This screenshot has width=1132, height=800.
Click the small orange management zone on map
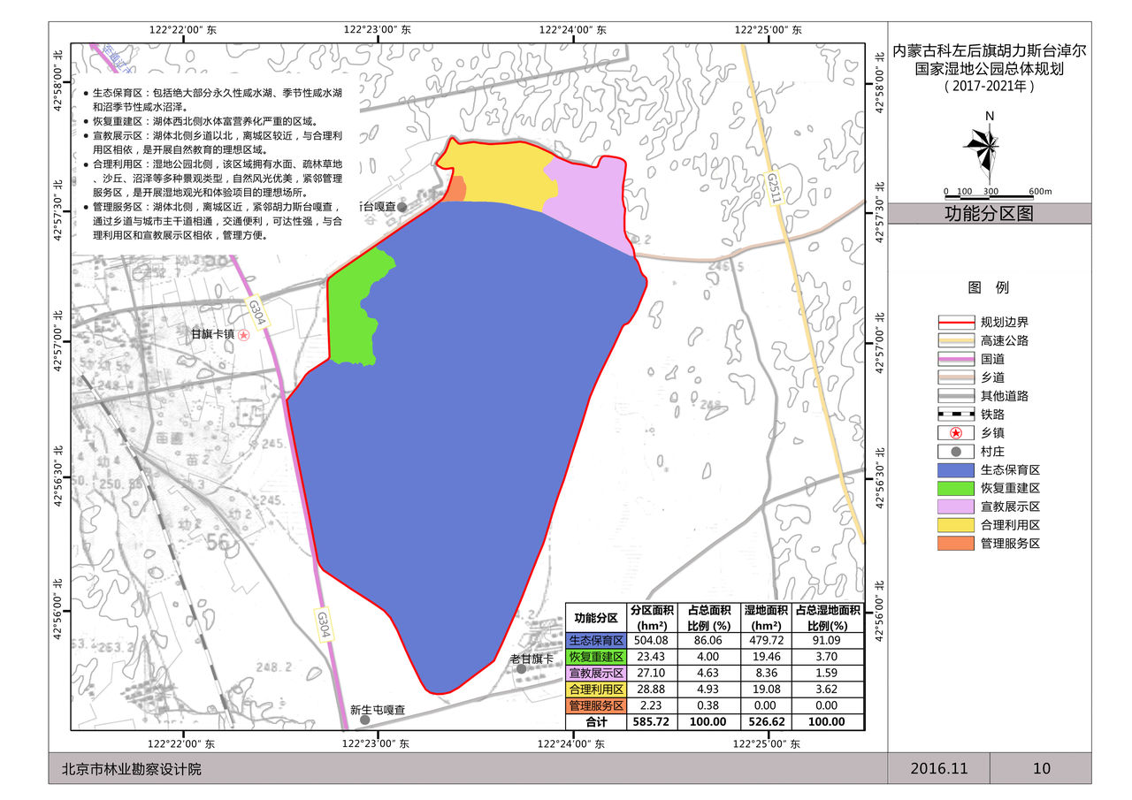(455, 190)
